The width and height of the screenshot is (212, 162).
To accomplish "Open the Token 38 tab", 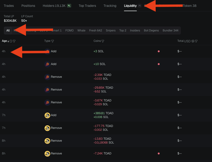I will pyautogui.click(x=190, y=6).
